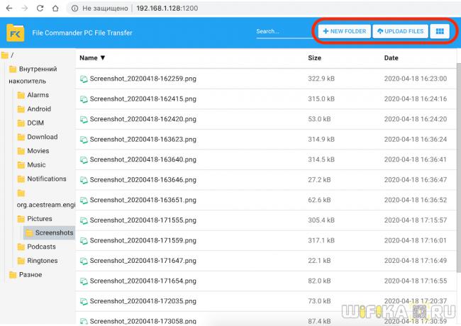
Task: Click the File Commander logo icon
Action: pos(16,33)
